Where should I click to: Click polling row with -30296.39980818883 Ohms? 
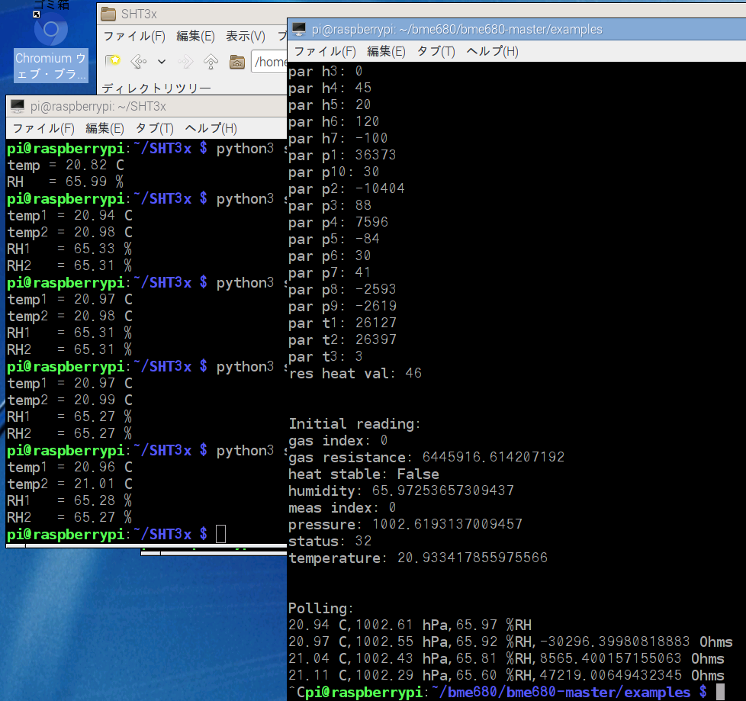tap(510, 642)
